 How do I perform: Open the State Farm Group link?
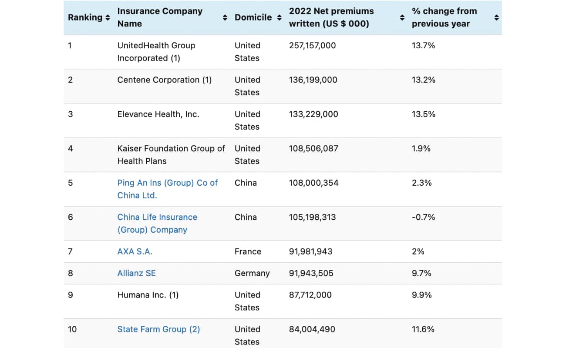pos(158,329)
